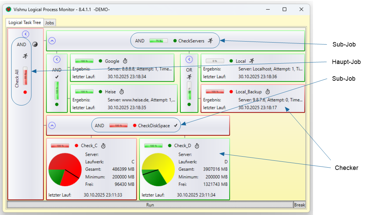Click the stopwatch icon next to Heise
Viewport: 373px width, 215px height.
click(x=121, y=92)
